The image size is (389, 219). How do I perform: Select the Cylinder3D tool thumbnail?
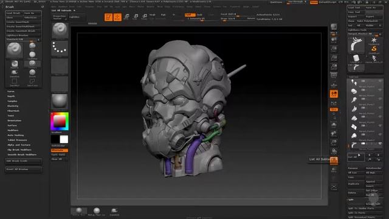click(356, 58)
